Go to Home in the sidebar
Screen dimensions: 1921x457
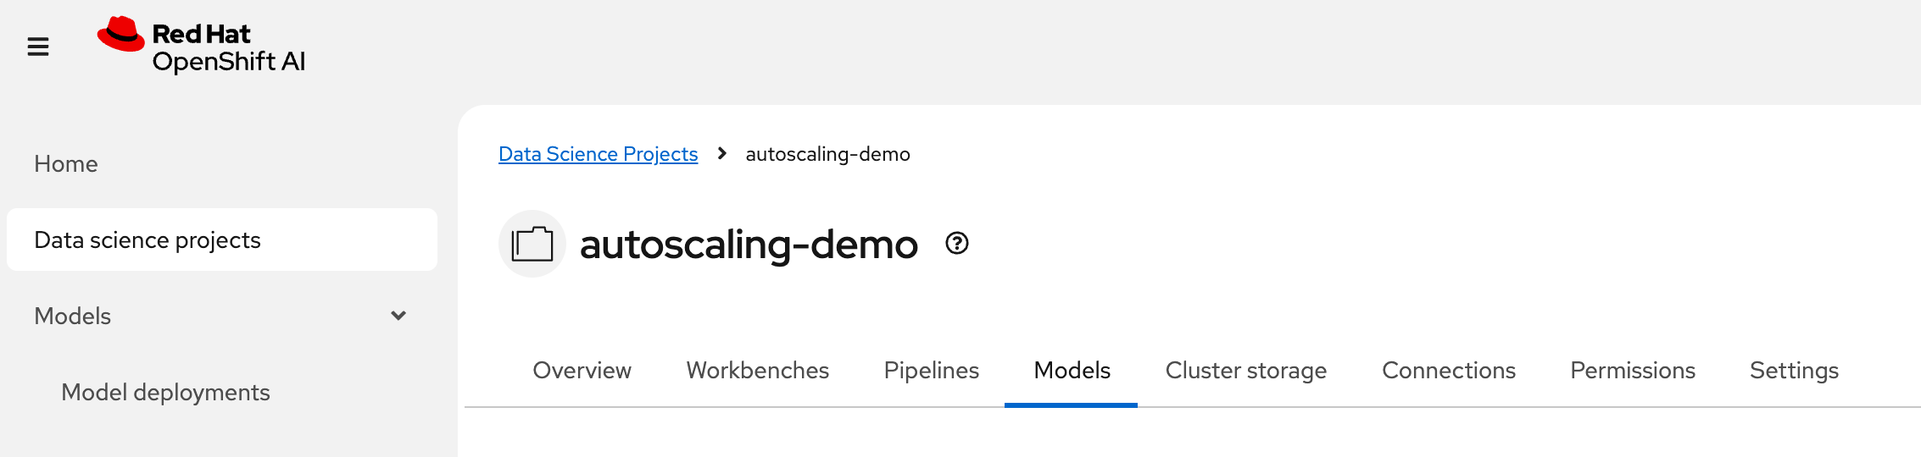(66, 164)
